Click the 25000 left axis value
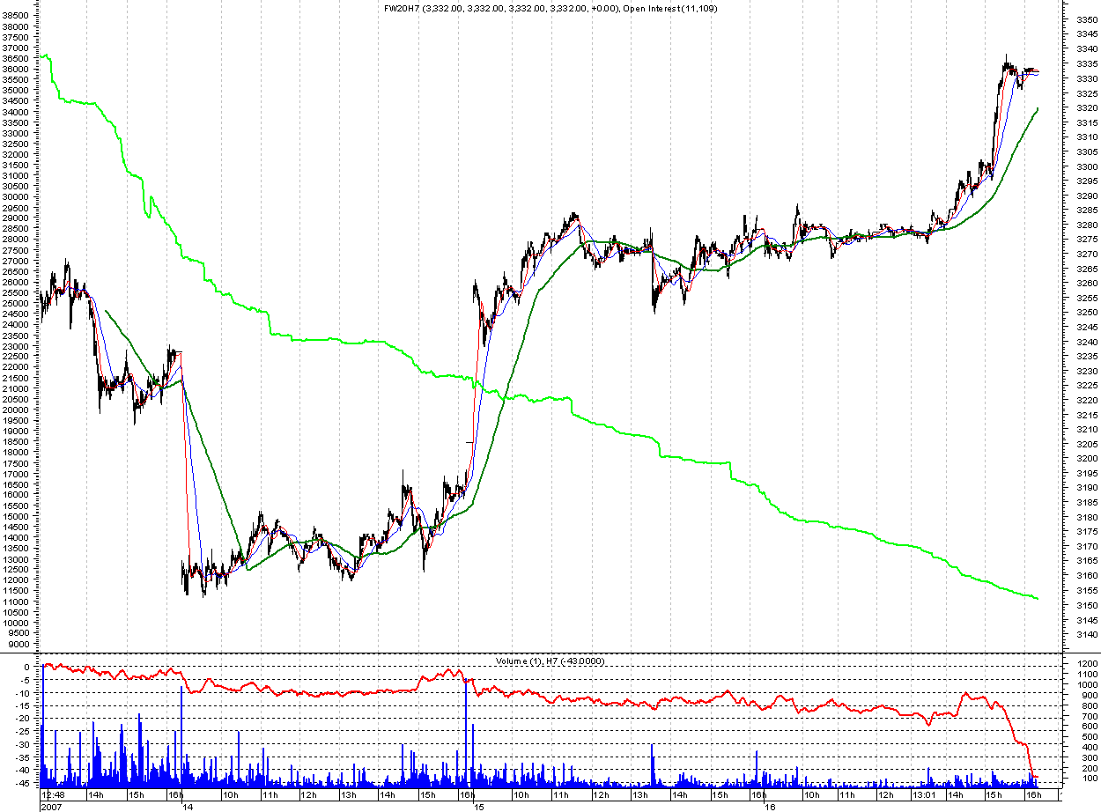This screenshot has width=1101, height=812. coord(17,303)
